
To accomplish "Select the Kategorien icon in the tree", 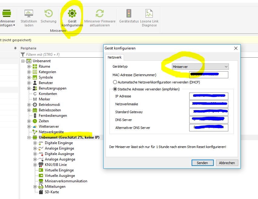I will pos(35,72).
